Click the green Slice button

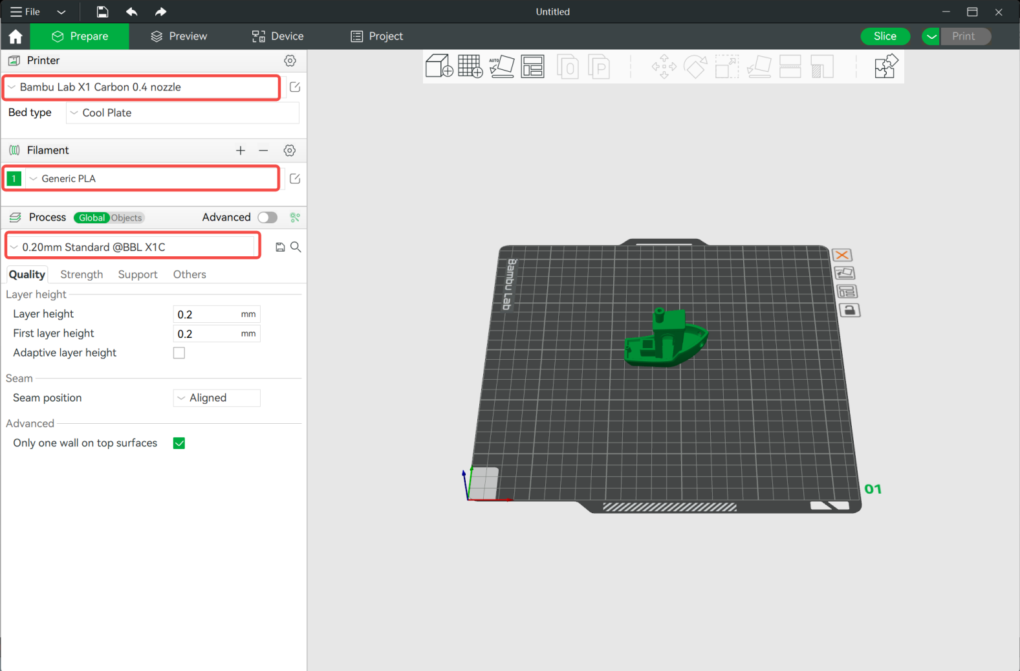click(x=885, y=36)
